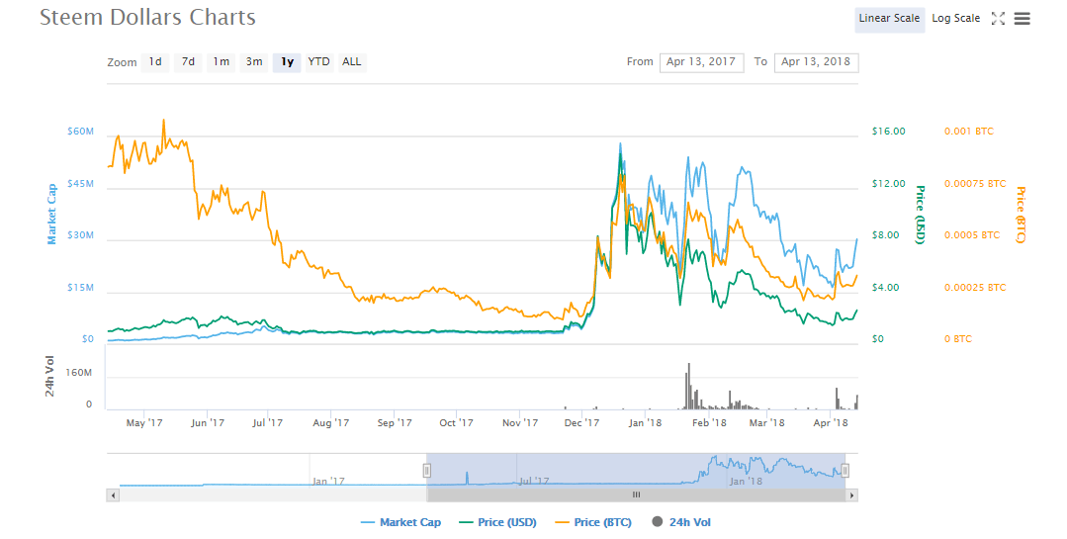Open the chart hamburger menu
1067x539 pixels.
coord(1023,19)
